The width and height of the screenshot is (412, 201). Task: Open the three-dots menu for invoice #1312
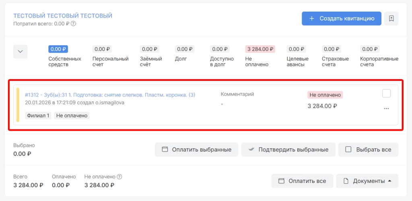(386, 109)
